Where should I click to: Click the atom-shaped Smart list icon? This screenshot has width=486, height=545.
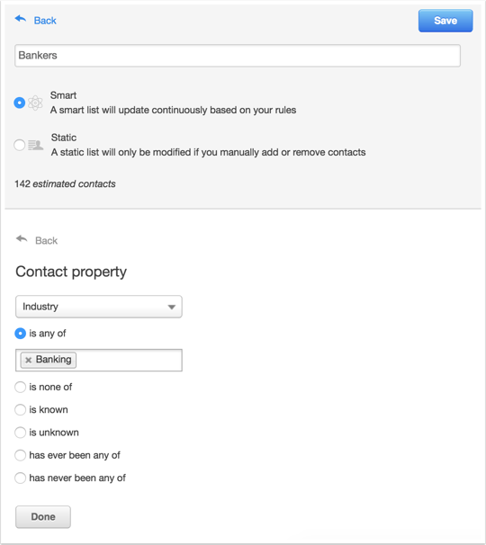(35, 103)
